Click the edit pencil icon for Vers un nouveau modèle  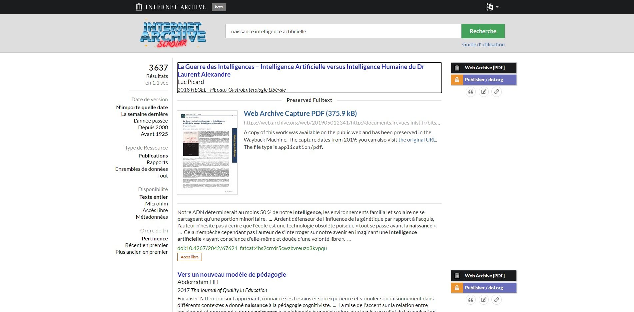[483, 300]
